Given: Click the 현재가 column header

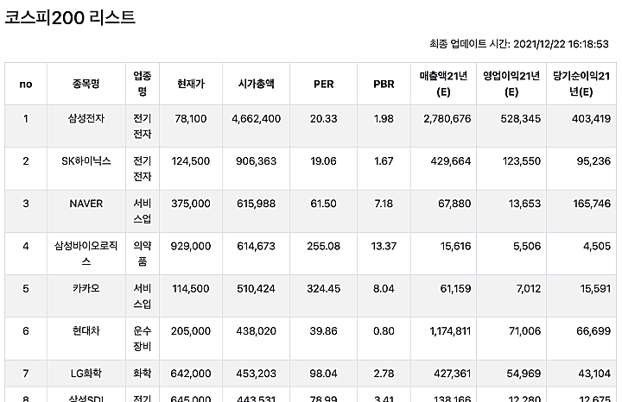Looking at the screenshot, I should point(191,84).
